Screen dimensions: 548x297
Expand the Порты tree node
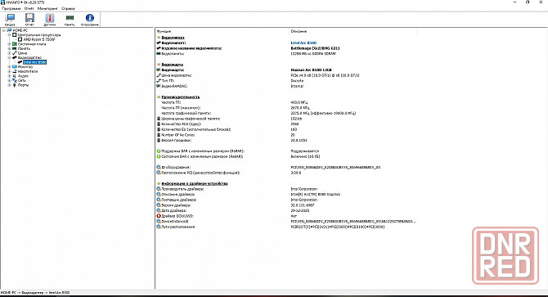[10, 85]
